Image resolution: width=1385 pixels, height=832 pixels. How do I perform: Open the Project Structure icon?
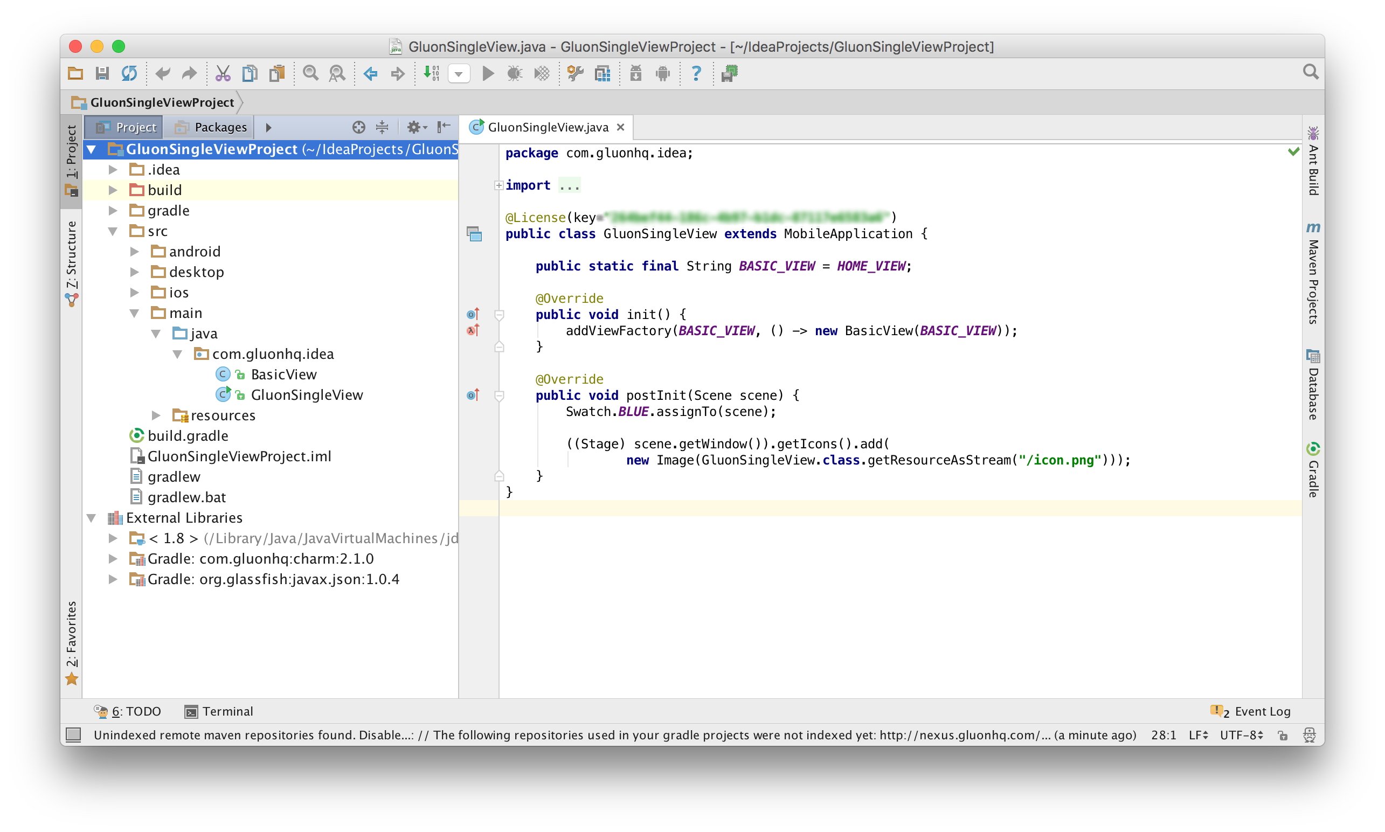click(603, 73)
